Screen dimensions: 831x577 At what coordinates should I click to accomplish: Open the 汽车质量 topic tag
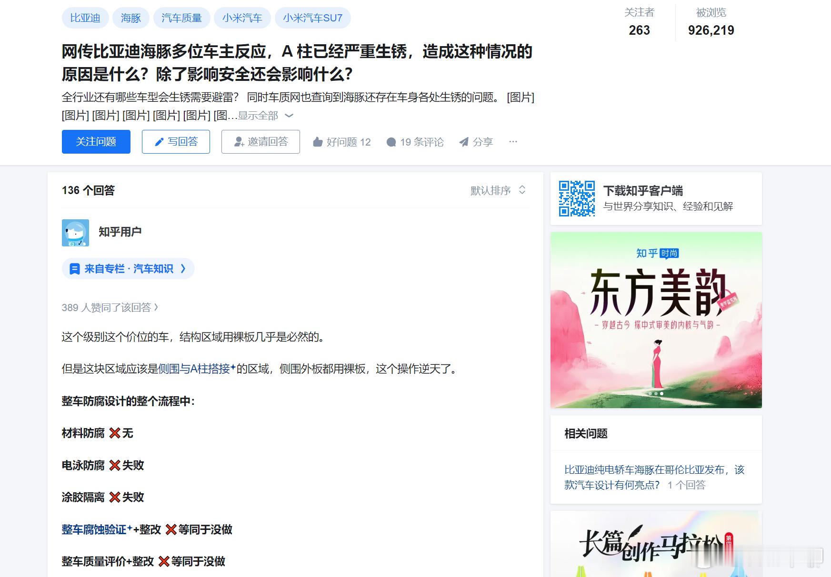tap(181, 18)
